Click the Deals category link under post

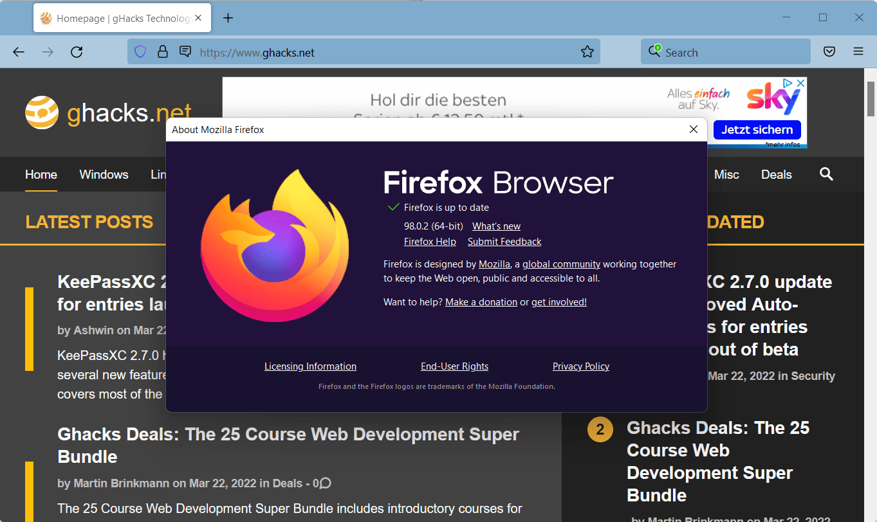point(287,483)
